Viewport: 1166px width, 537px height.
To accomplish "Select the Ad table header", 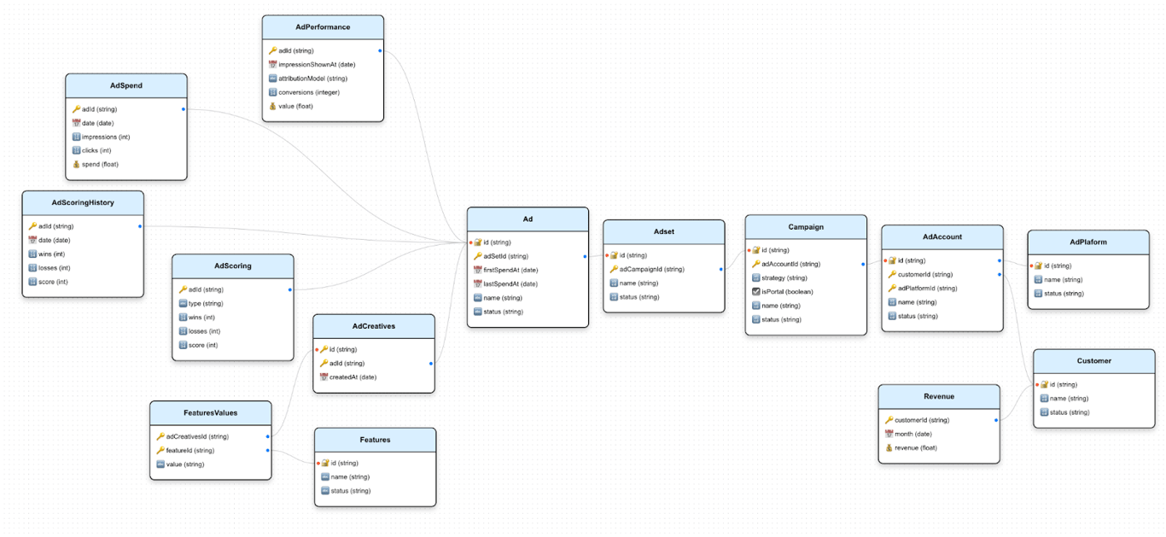I will (528, 219).
